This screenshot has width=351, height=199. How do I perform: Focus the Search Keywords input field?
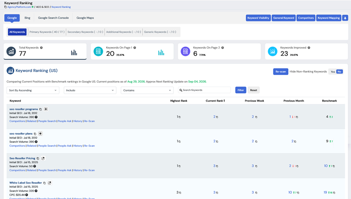(x=204, y=90)
